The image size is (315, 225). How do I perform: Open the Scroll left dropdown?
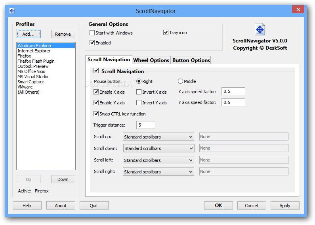pos(158,160)
